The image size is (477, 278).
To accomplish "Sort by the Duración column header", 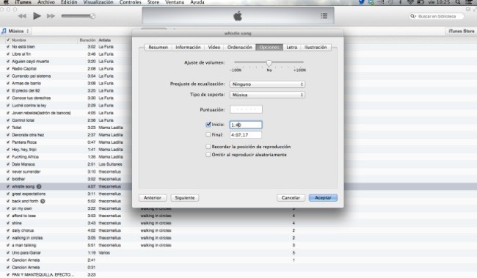I will tap(87, 40).
